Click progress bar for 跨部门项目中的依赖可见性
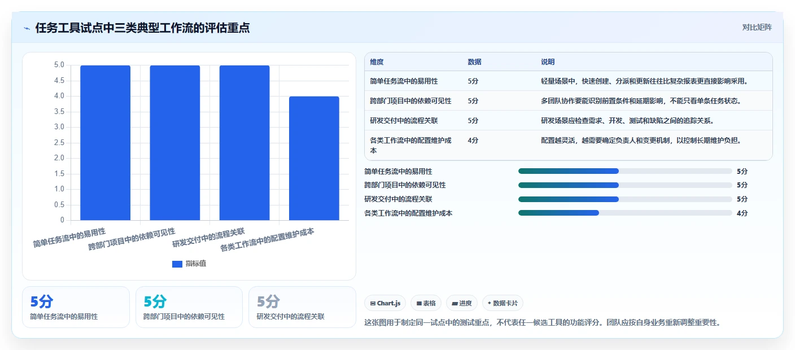The height and width of the screenshot is (350, 795). [625, 185]
